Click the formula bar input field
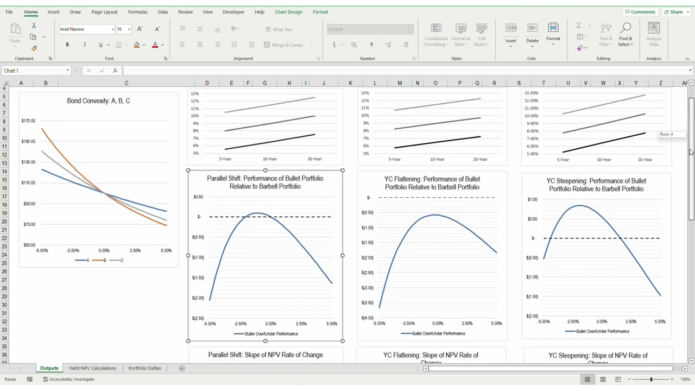695x391 pixels. pos(405,71)
